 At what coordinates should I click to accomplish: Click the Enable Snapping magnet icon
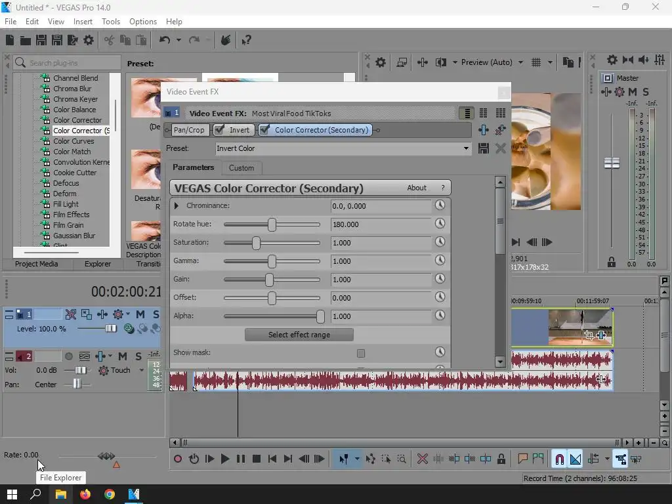click(x=559, y=459)
